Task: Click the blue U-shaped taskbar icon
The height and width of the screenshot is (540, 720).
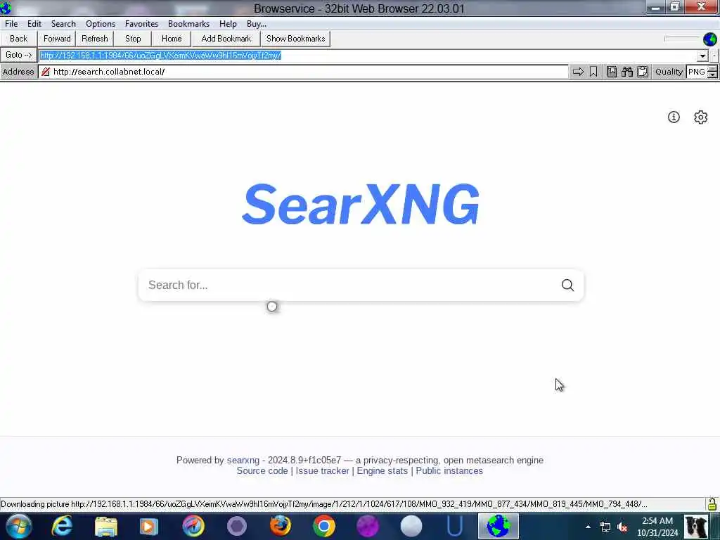Action: point(455,526)
